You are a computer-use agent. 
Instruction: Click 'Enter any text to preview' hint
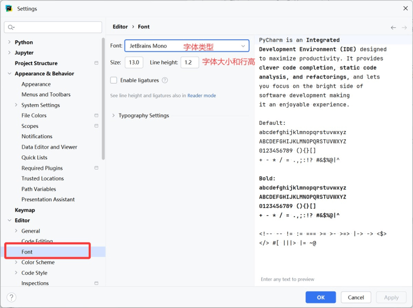[288, 279]
